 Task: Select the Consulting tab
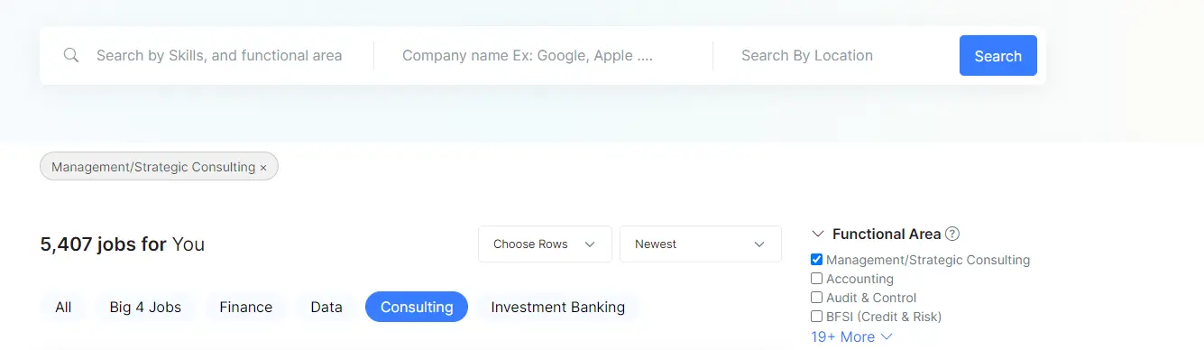(417, 307)
